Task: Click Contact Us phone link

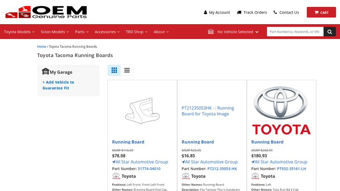Action: [286, 12]
